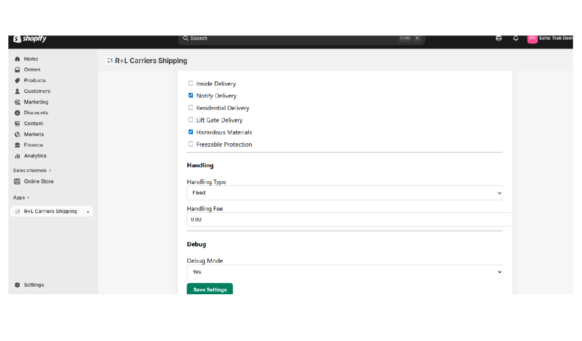Expand the Sales channels section
This screenshot has height=341, width=582.
point(32,170)
